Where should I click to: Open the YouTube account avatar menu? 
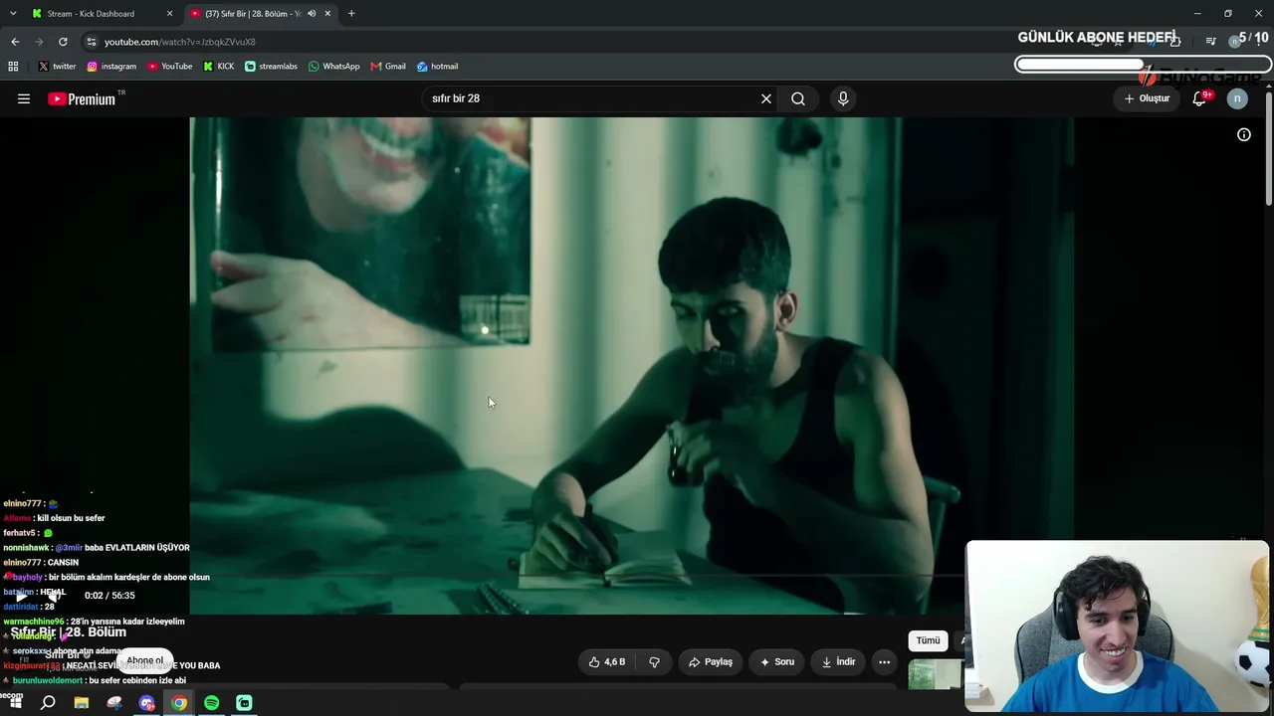click(1237, 98)
